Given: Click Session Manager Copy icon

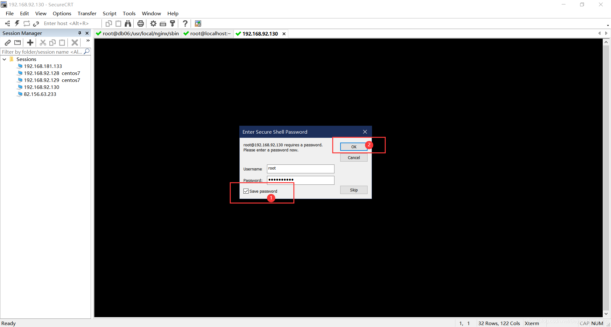Looking at the screenshot, I should coord(53,43).
